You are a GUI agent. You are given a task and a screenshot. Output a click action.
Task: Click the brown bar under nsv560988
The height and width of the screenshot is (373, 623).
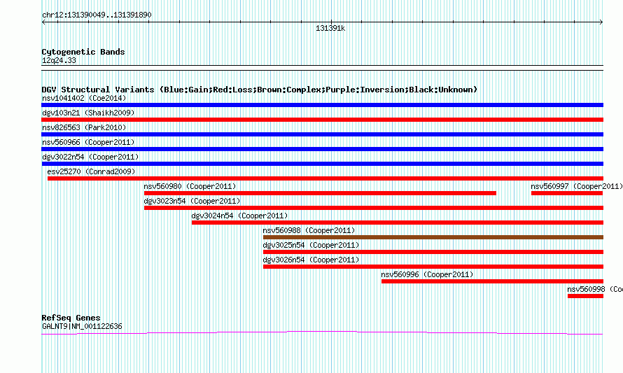(433, 237)
